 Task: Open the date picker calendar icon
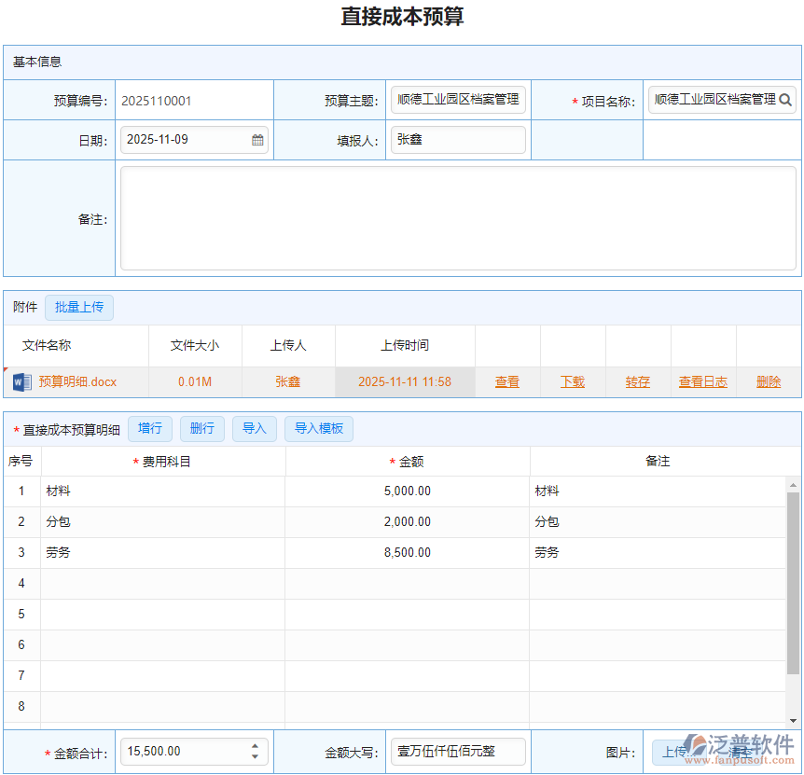[x=256, y=140]
